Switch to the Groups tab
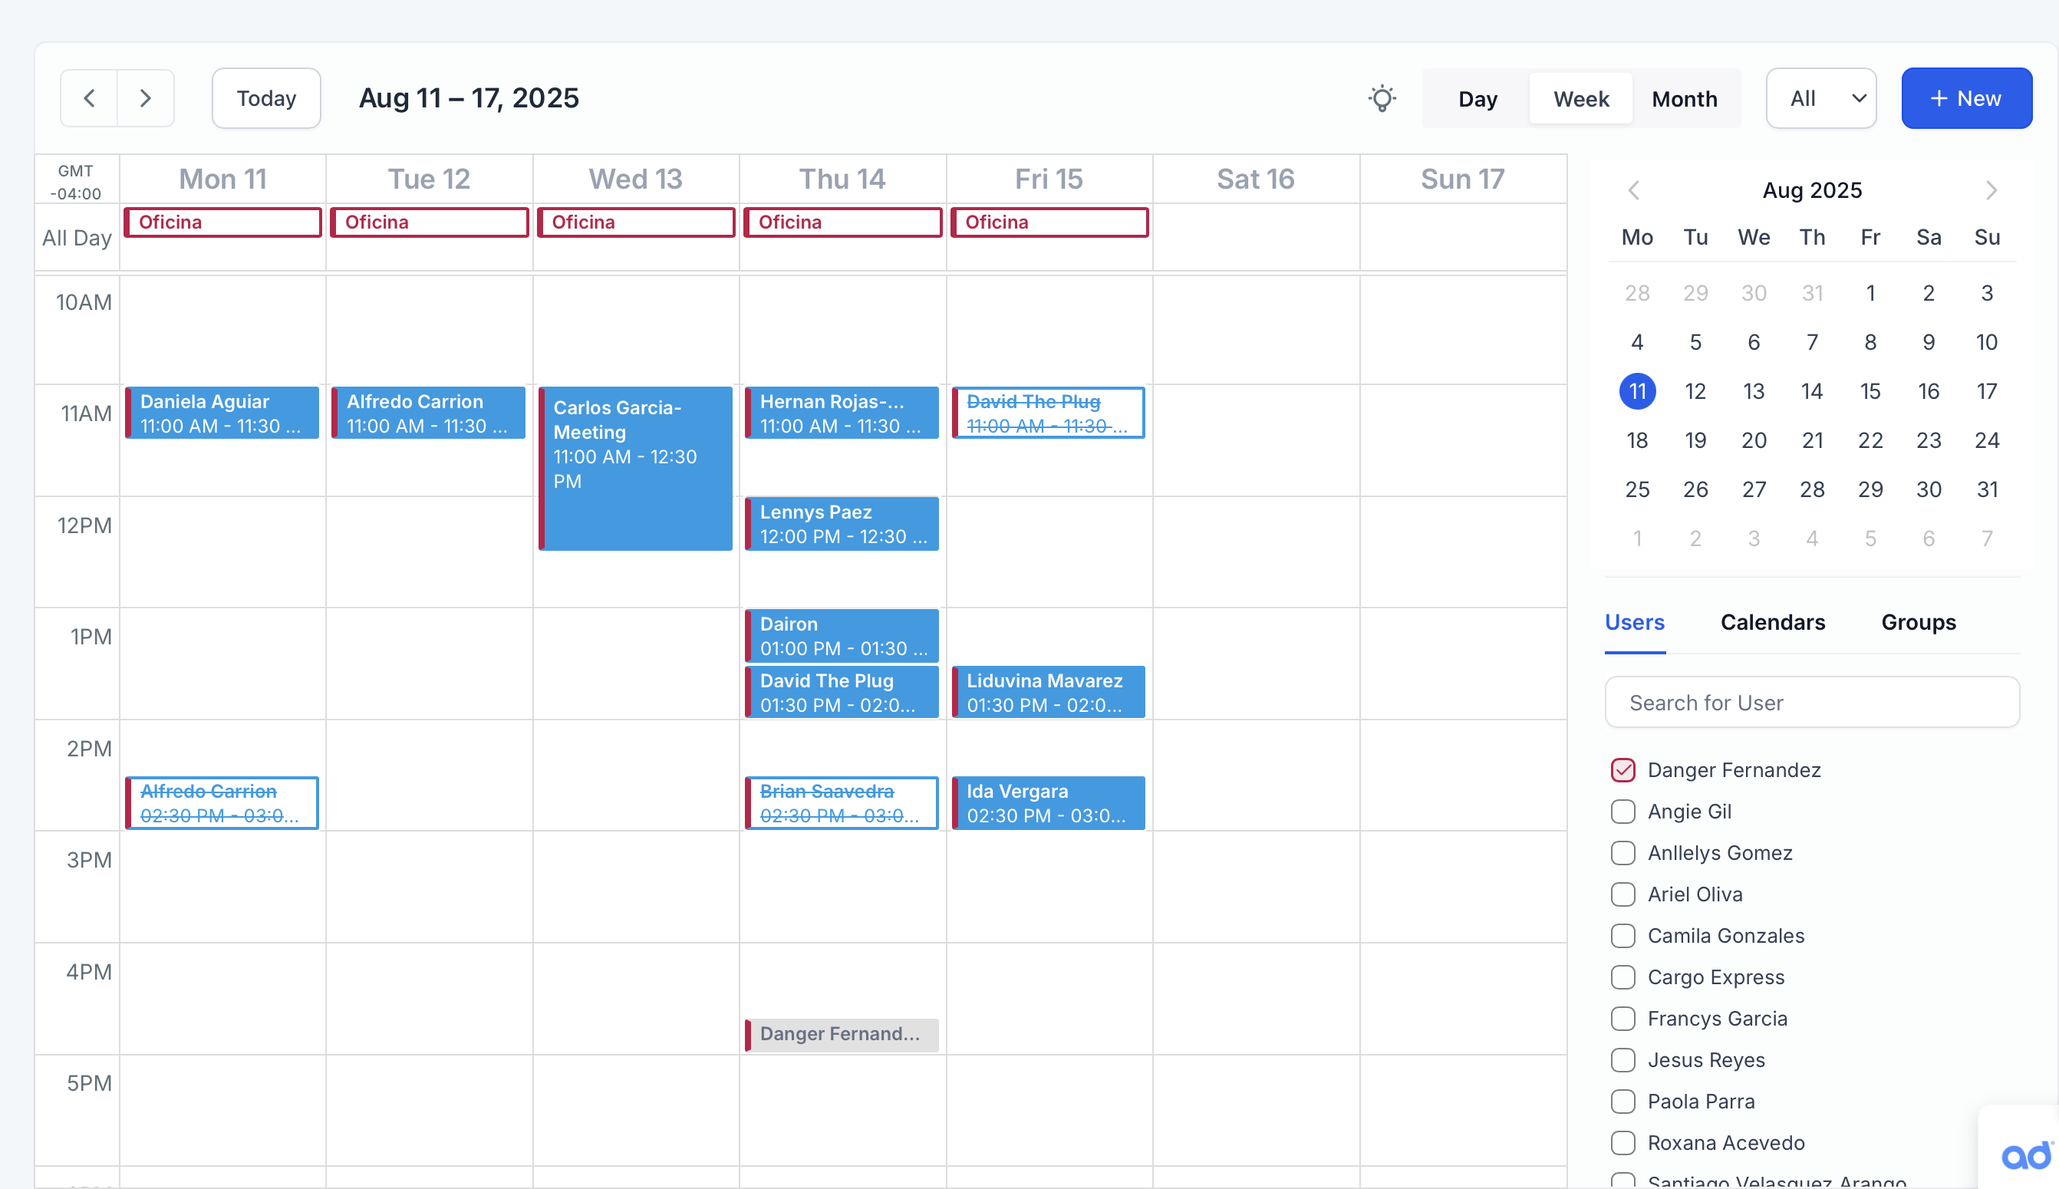Screen dimensions: 2059x1189 1918,622
